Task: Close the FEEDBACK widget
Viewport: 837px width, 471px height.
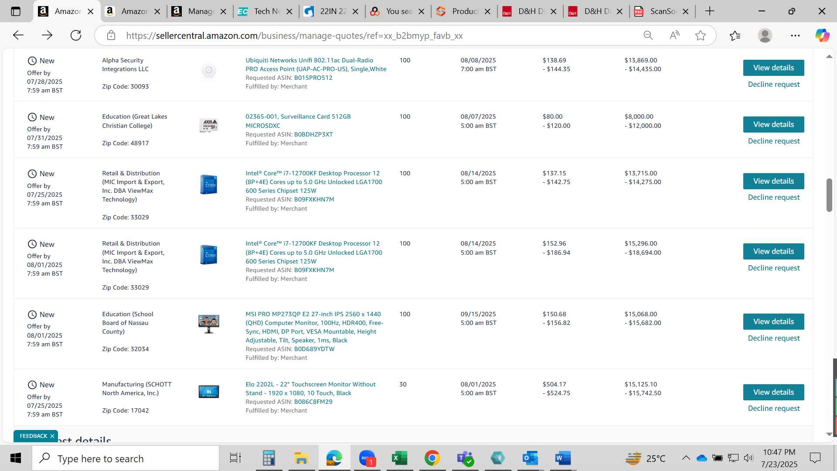Action: click(52, 436)
